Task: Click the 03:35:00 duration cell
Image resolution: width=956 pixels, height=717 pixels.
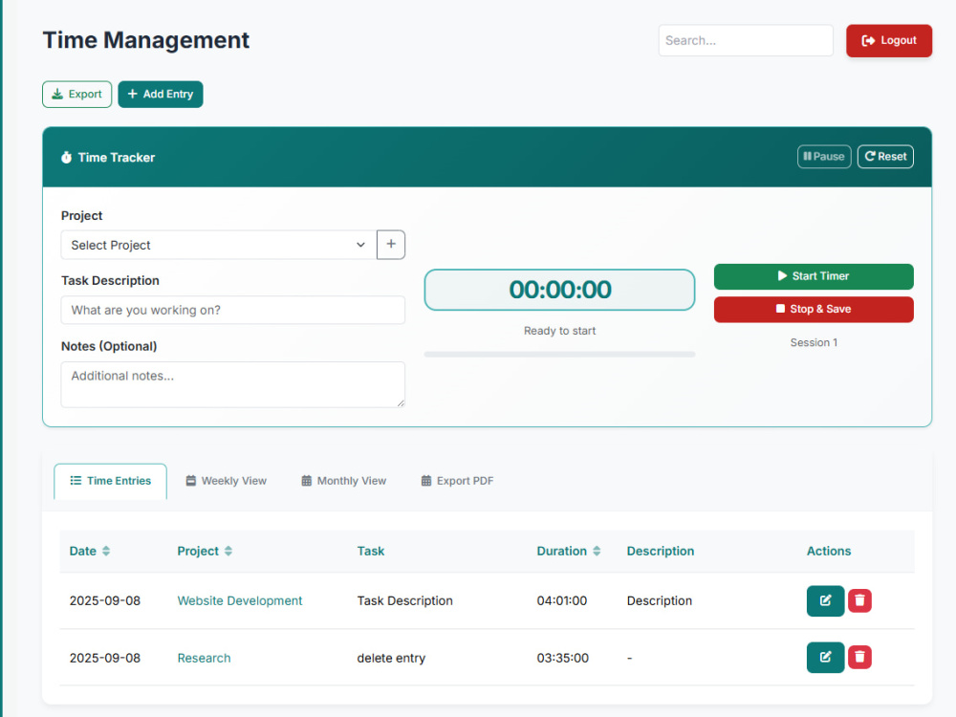Action: [563, 658]
